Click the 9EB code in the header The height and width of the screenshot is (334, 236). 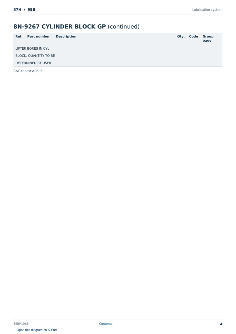[31, 10]
